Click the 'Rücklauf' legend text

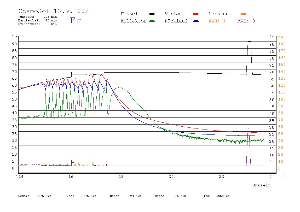(176, 21)
